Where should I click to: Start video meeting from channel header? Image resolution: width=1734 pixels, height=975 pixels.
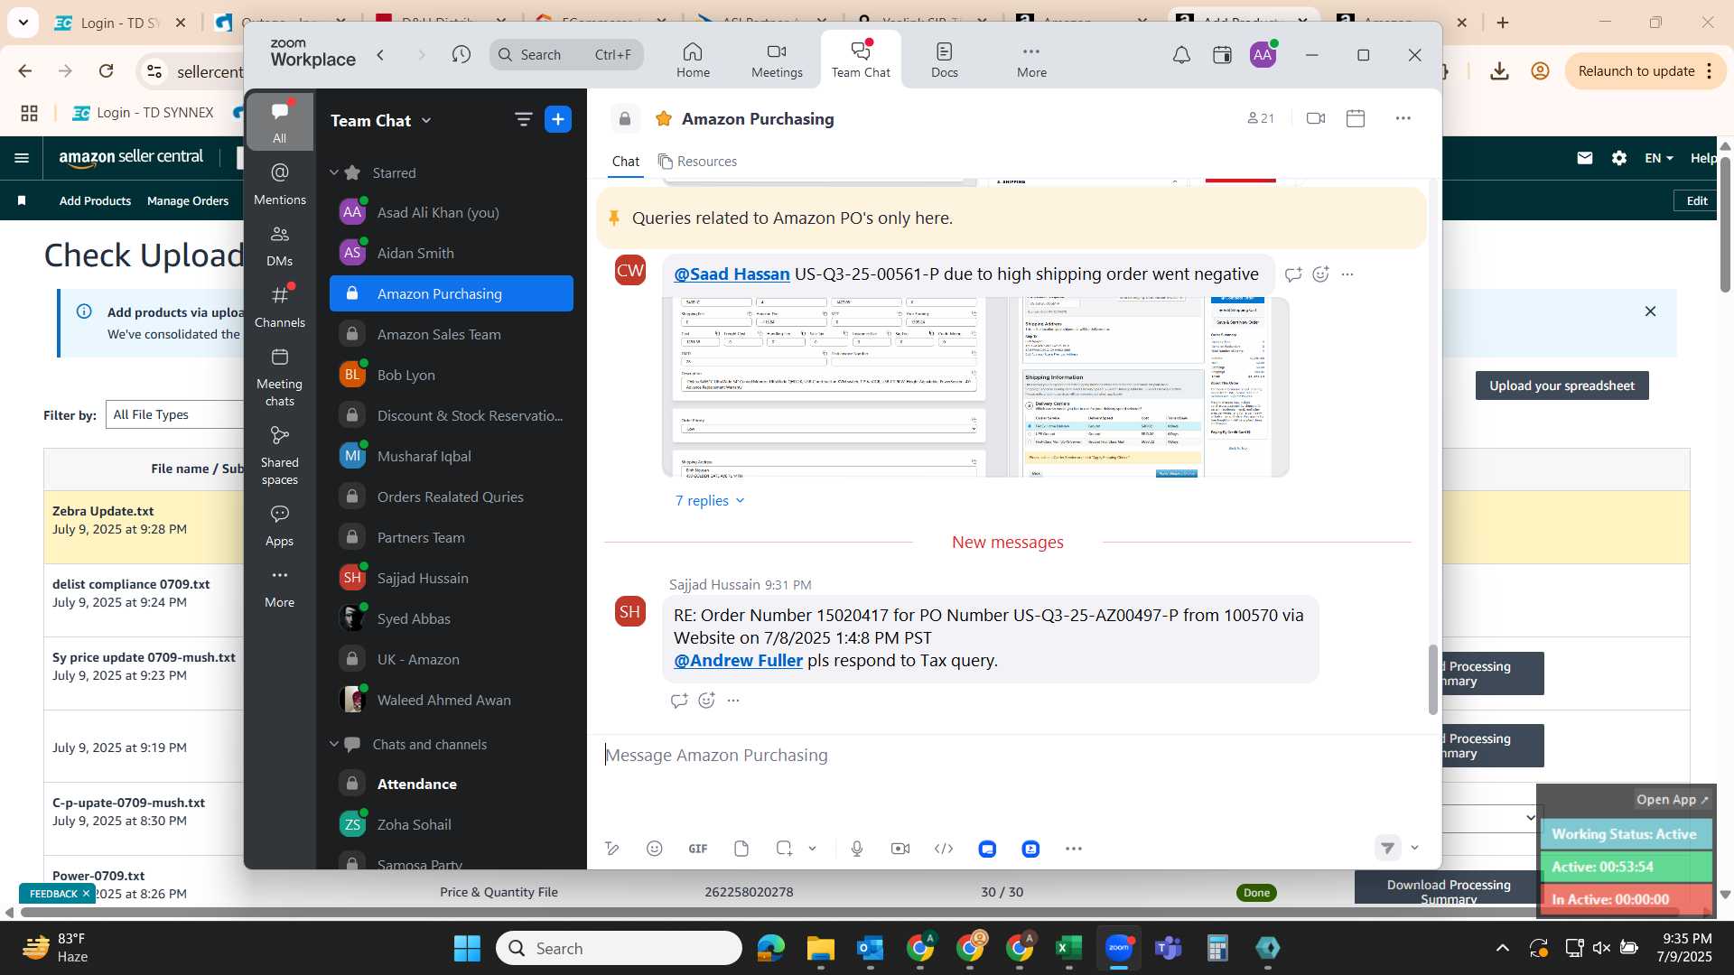1316,118
